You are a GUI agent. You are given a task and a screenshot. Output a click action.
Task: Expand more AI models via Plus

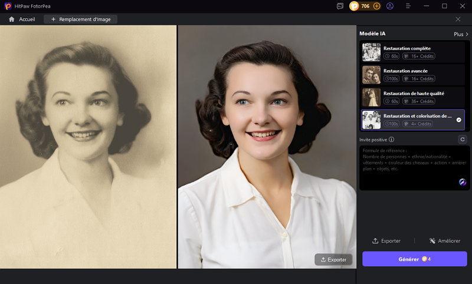[x=461, y=34]
